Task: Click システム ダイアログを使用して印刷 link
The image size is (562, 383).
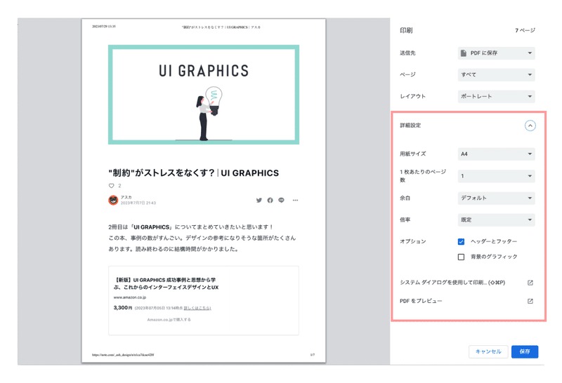Action: tap(452, 283)
